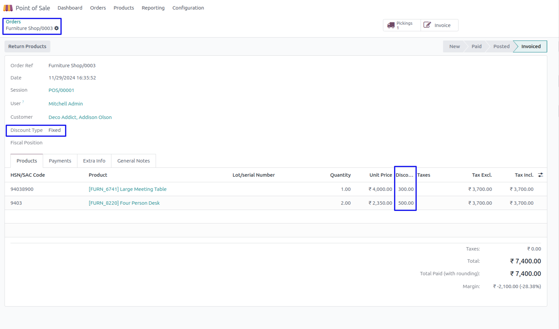Open the Dashboard menu
The height and width of the screenshot is (329, 559).
(x=70, y=8)
